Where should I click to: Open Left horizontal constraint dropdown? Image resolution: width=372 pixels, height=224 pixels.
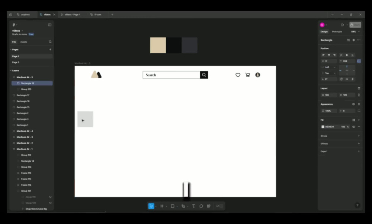[x=329, y=67]
